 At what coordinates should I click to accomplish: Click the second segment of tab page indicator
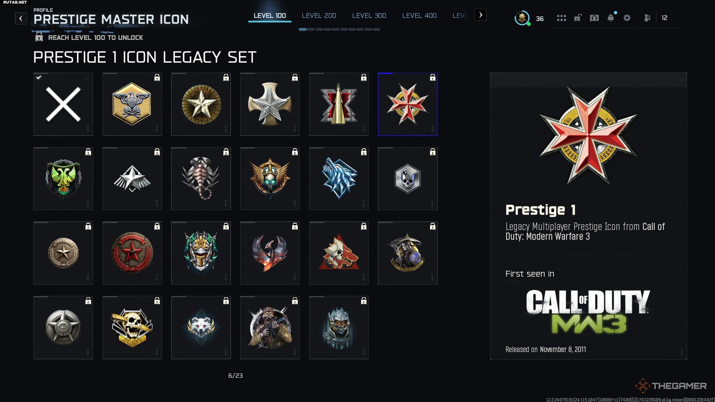click(311, 29)
